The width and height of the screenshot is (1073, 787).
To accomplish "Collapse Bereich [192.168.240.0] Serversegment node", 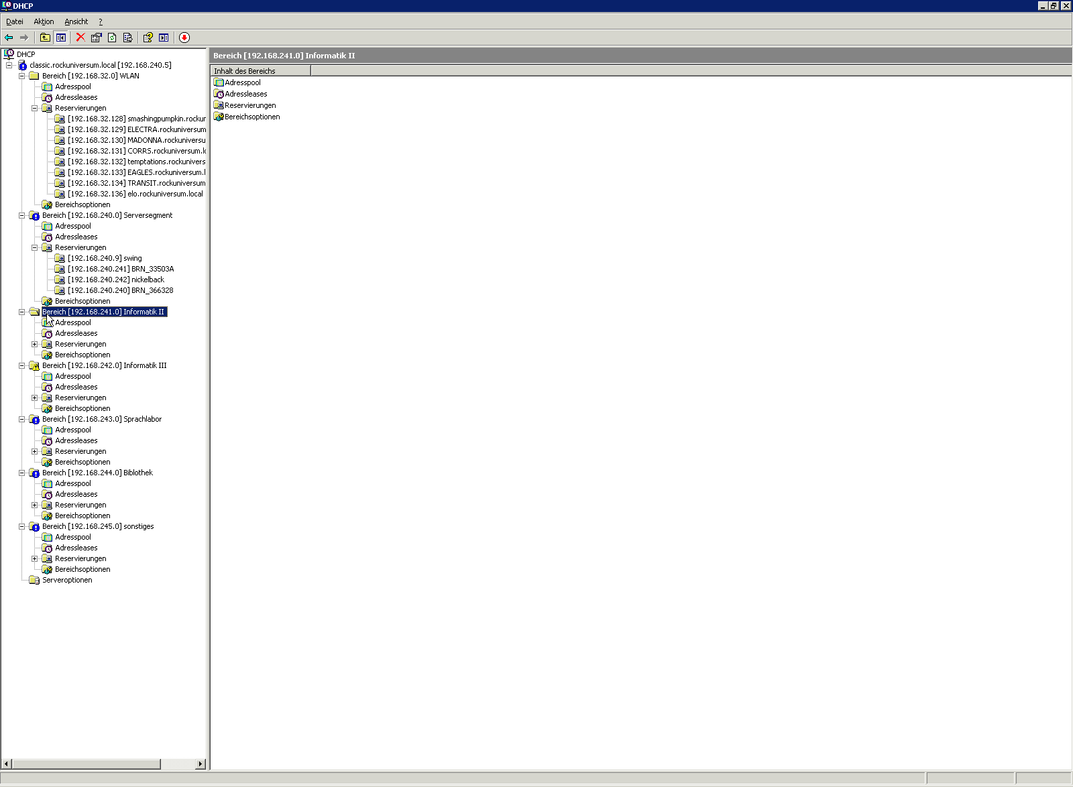I will [21, 215].
